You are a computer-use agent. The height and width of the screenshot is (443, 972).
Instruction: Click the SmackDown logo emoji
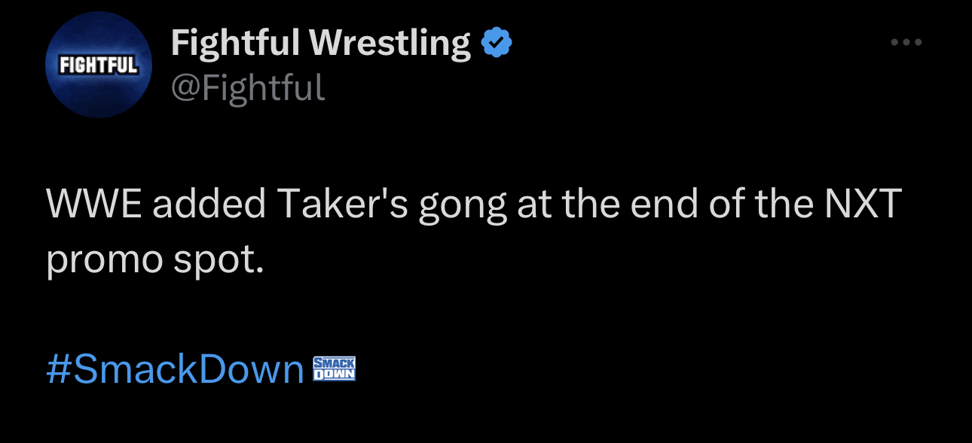tap(333, 369)
